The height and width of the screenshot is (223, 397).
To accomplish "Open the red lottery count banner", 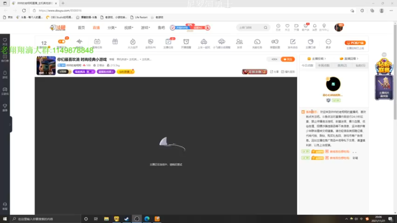I will click(255, 72).
